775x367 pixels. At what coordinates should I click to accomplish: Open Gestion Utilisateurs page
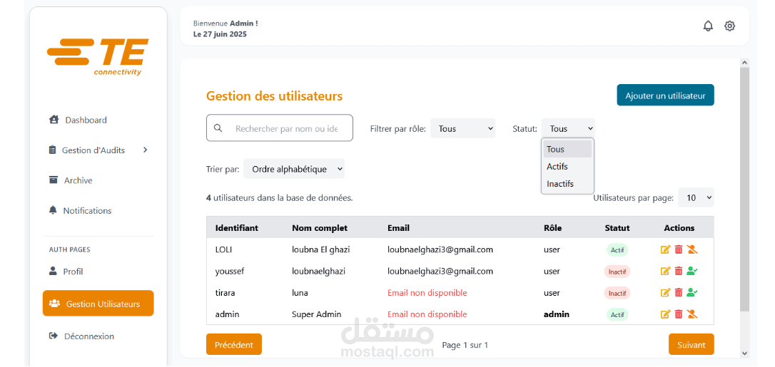pos(98,304)
